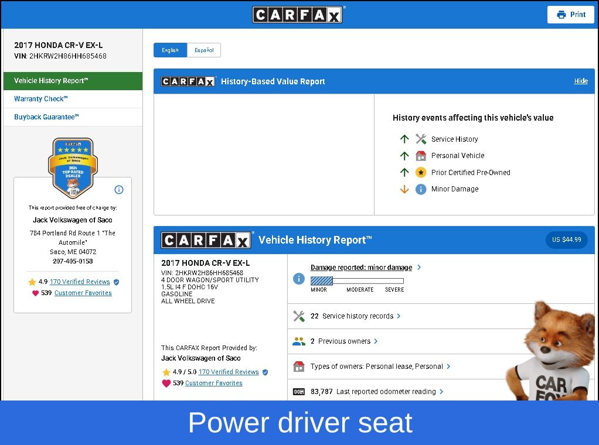Click people icon beside 2 Previous owners
599x445 pixels.
(299, 341)
